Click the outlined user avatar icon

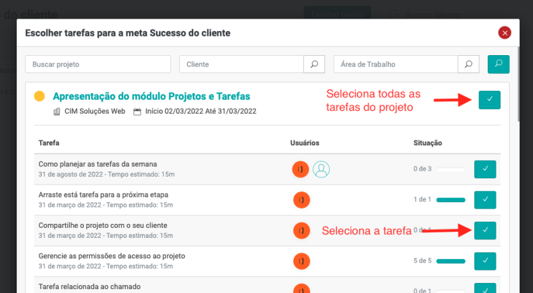click(322, 169)
